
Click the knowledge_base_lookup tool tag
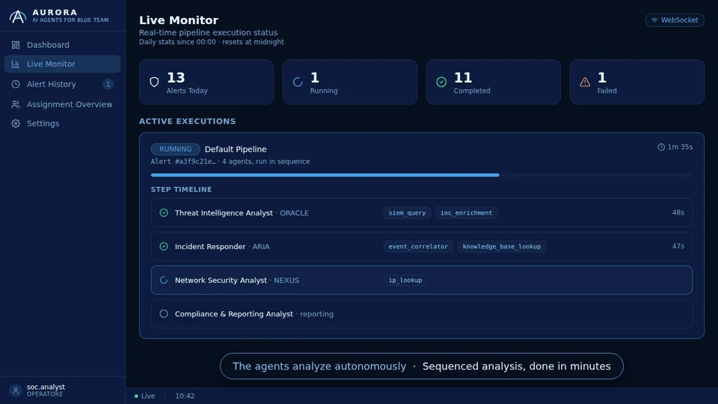click(501, 246)
